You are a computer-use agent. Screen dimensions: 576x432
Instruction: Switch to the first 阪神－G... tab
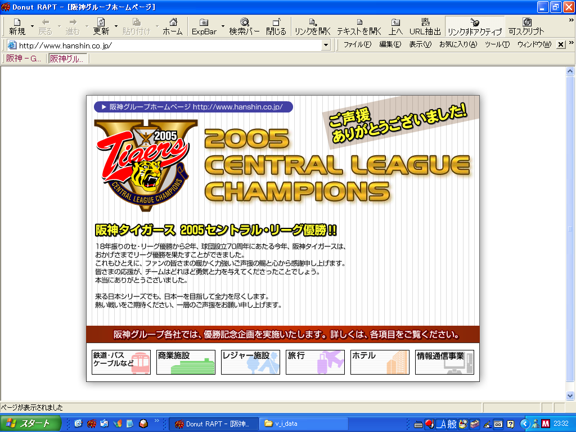point(23,58)
